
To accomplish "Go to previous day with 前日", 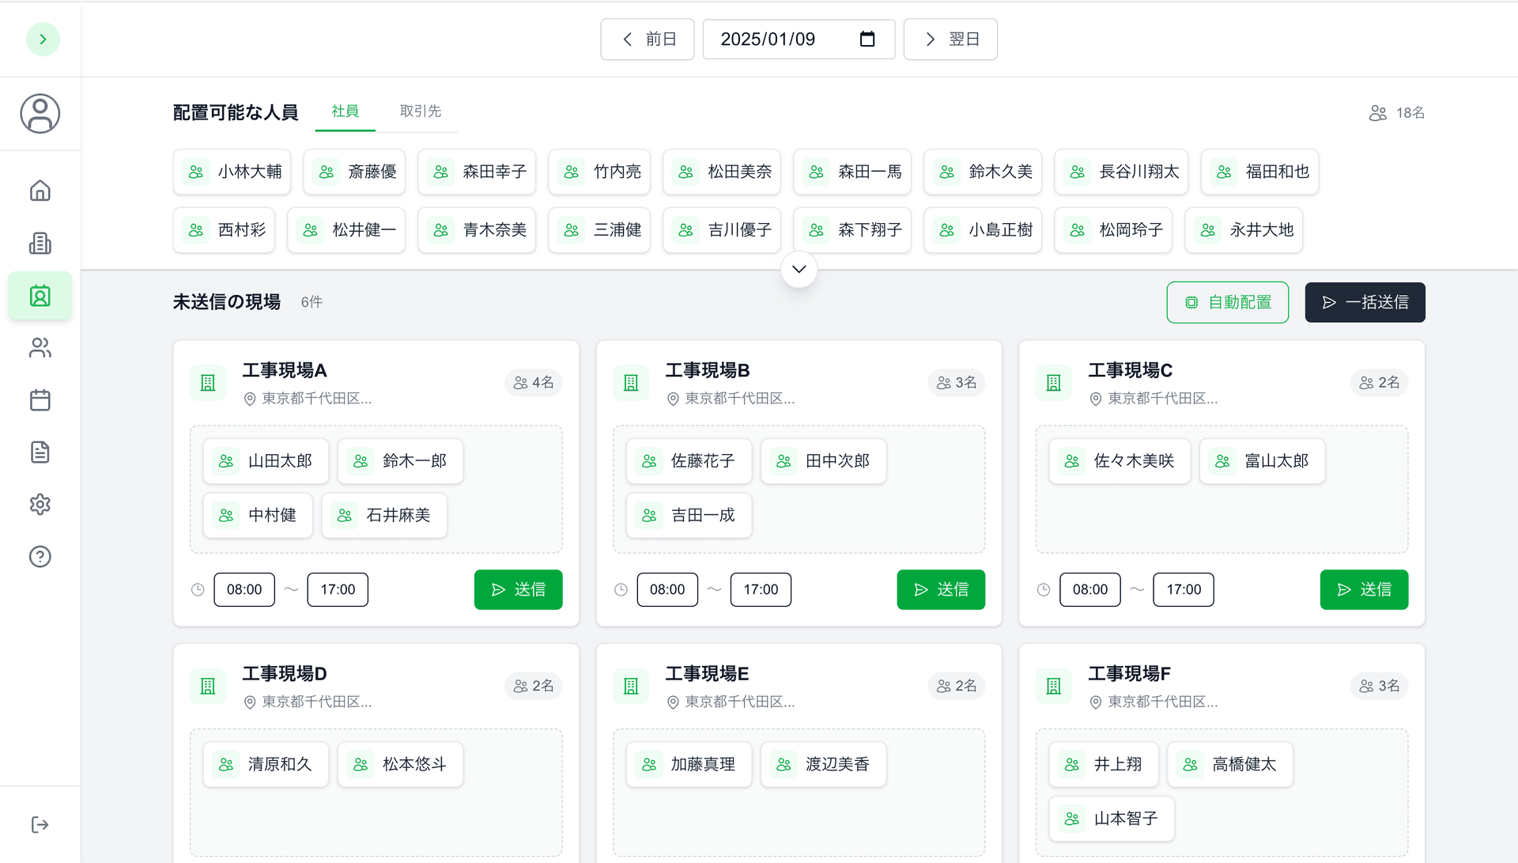I will pos(648,39).
